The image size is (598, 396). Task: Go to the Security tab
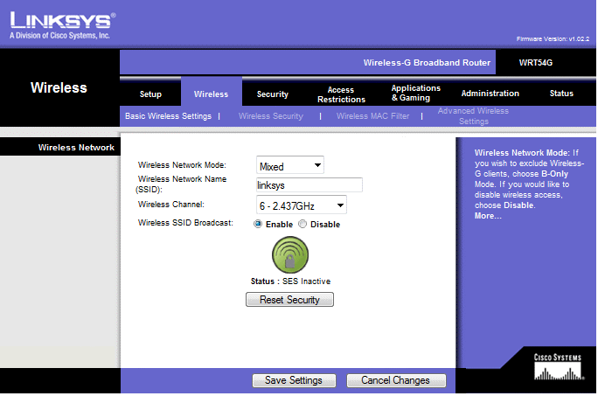[272, 94]
